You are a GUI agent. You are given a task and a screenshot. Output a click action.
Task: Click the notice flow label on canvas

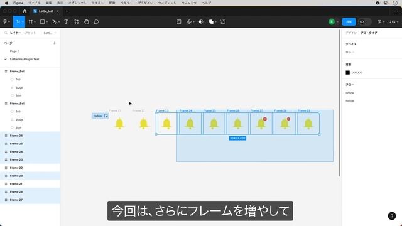tap(97, 116)
